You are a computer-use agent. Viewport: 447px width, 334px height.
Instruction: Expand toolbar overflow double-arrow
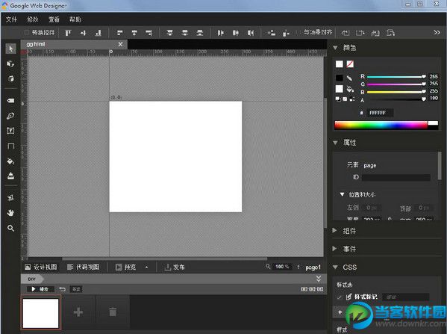(x=437, y=33)
